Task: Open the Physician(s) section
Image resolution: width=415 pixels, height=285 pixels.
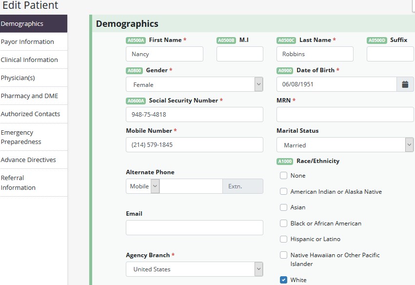Action: point(18,78)
